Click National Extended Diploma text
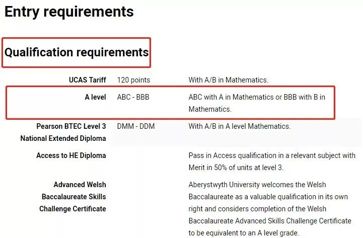Viewport: 363px width, 238px height. tap(63, 138)
